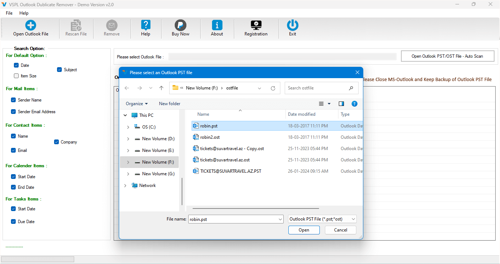Sort by the Name column header
The image size is (500, 264).
tap(203, 114)
